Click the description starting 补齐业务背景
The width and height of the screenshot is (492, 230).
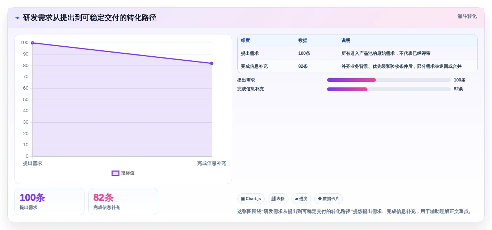coord(402,66)
